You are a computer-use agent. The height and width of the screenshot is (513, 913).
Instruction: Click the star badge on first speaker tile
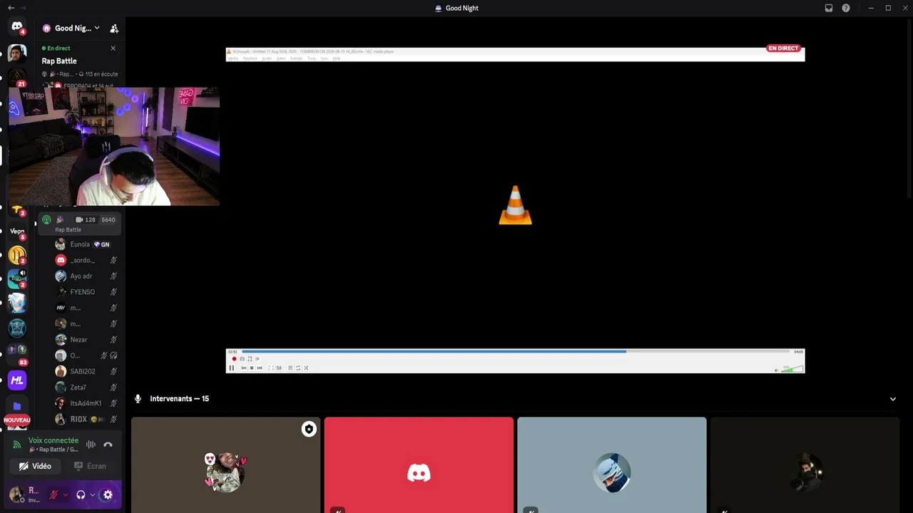[x=309, y=429]
